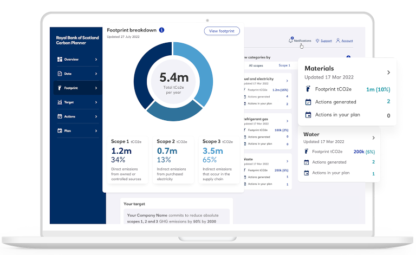Click the Notifications bell icon

[291, 41]
